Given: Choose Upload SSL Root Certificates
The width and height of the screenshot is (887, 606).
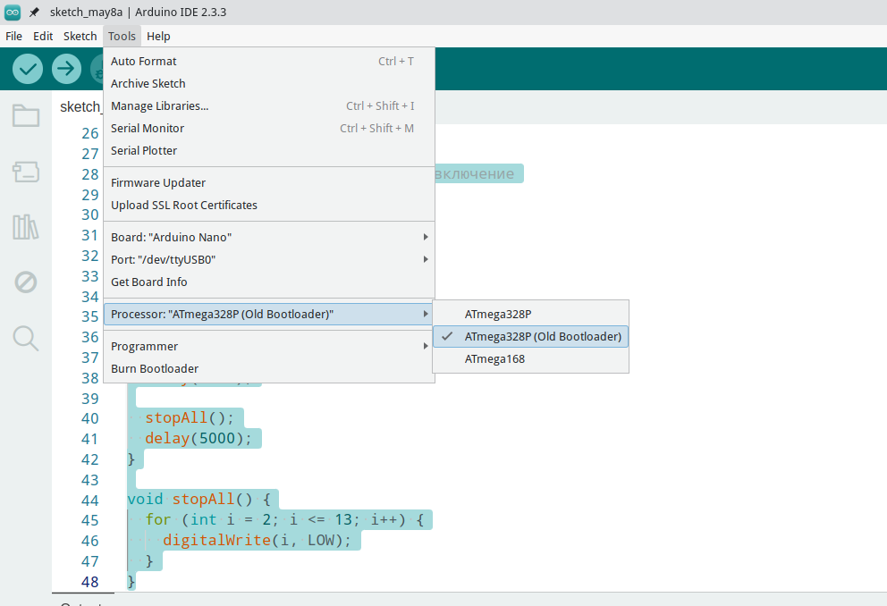Looking at the screenshot, I should click(269, 206).
